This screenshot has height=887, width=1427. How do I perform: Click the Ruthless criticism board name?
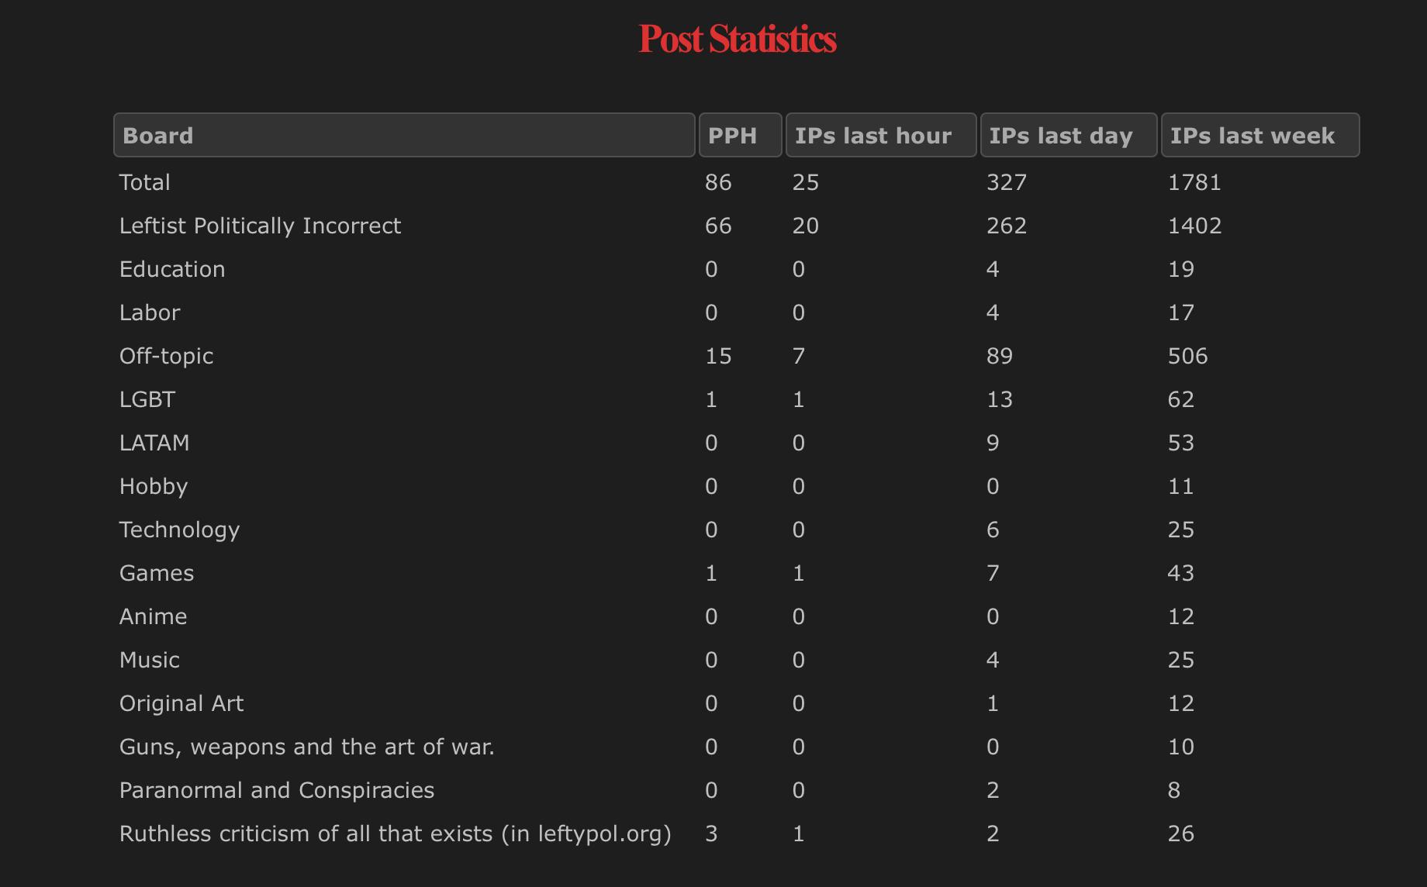tap(395, 834)
